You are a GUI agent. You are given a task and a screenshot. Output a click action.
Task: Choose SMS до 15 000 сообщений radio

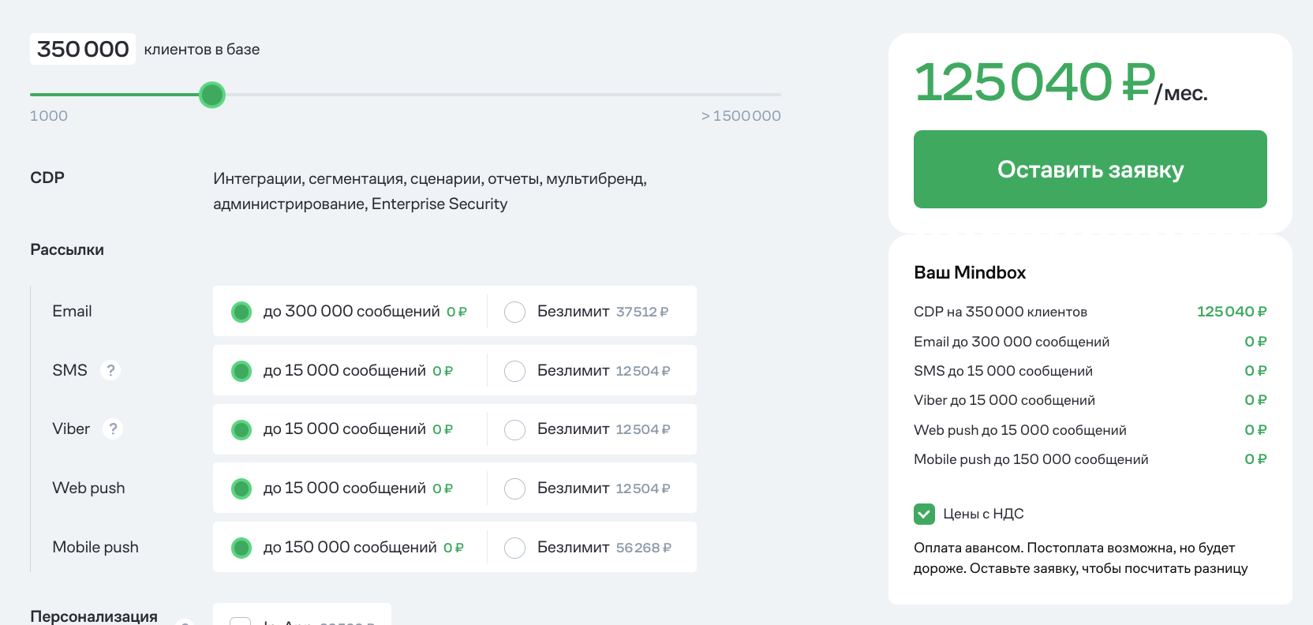(x=241, y=371)
